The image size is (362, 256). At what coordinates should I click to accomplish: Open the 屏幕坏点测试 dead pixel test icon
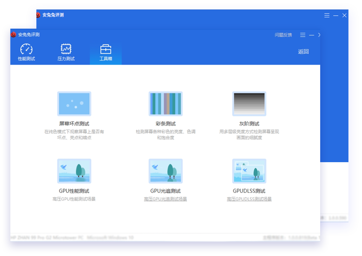[x=74, y=104]
